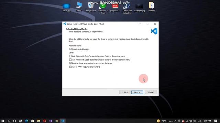Enable Open with Code for file context menu
Viewport: 220px width, 123px height.
click(x=70, y=56)
